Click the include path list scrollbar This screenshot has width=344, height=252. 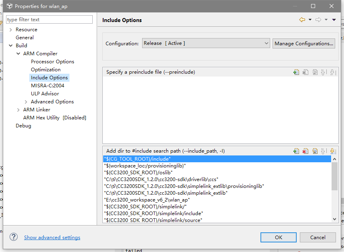tap(334, 188)
